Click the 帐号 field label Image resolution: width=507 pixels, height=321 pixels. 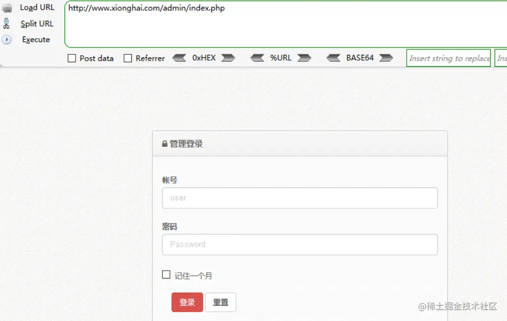click(x=170, y=180)
